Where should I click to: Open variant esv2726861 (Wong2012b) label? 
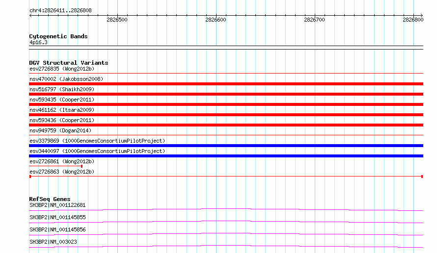coord(62,161)
